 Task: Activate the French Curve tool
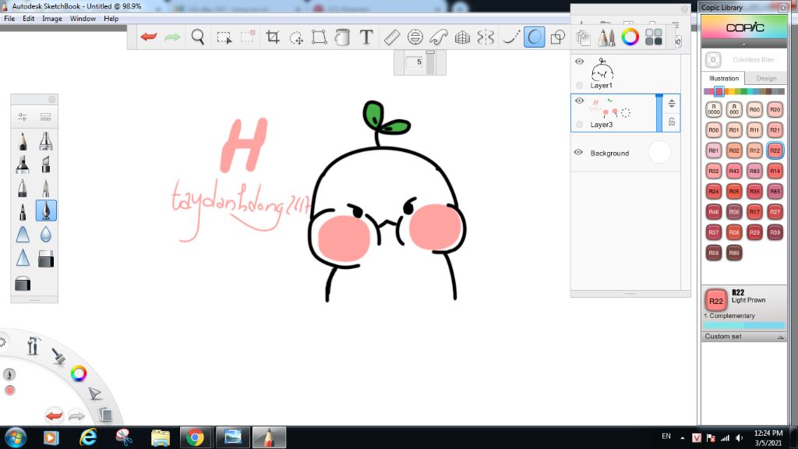438,37
